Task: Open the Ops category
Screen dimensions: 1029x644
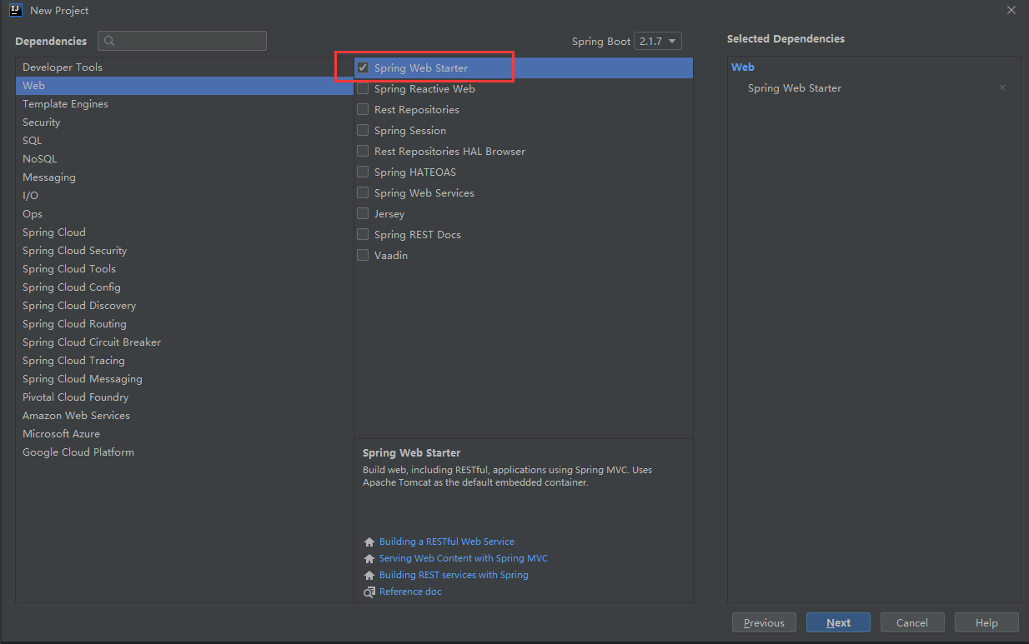Action: (184, 214)
